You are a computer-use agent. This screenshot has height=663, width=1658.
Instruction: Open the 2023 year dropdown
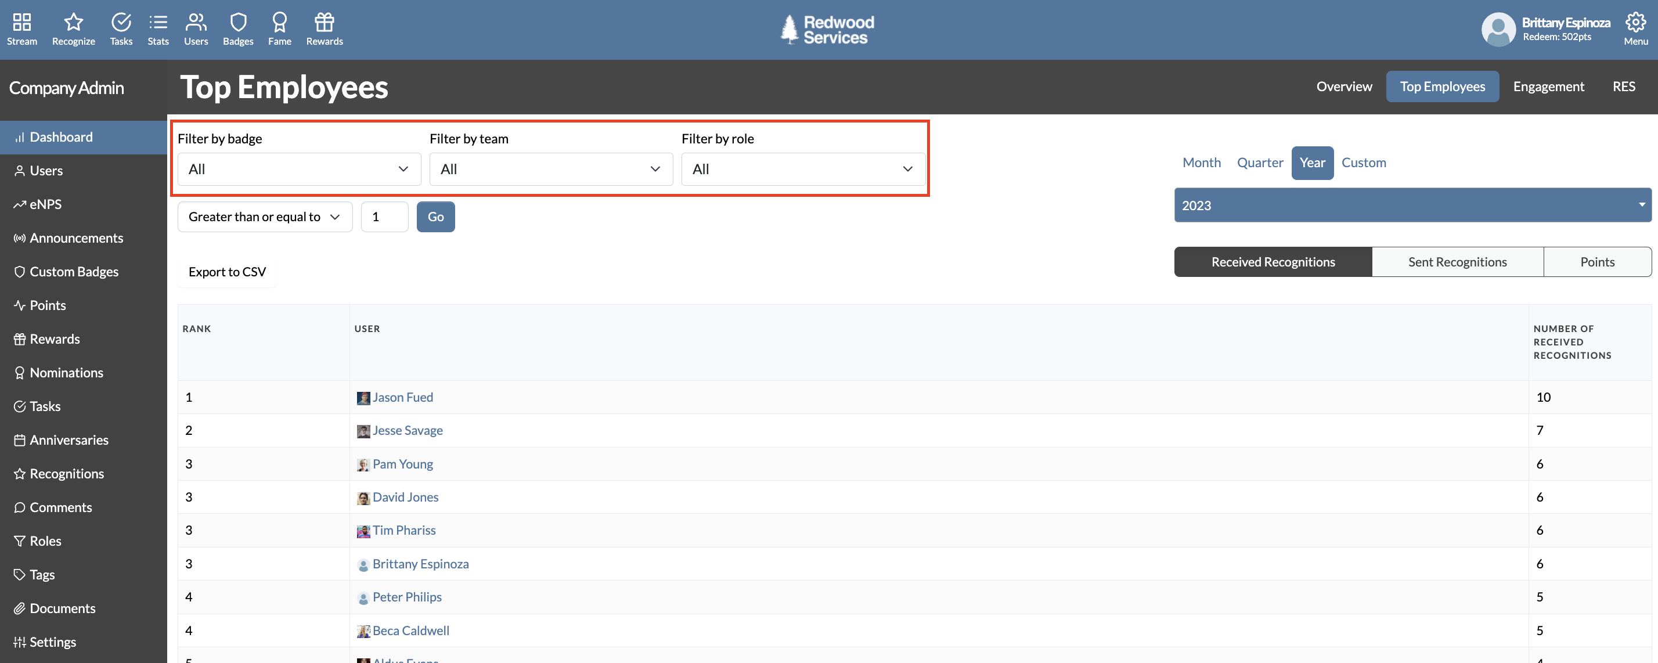[1412, 206]
